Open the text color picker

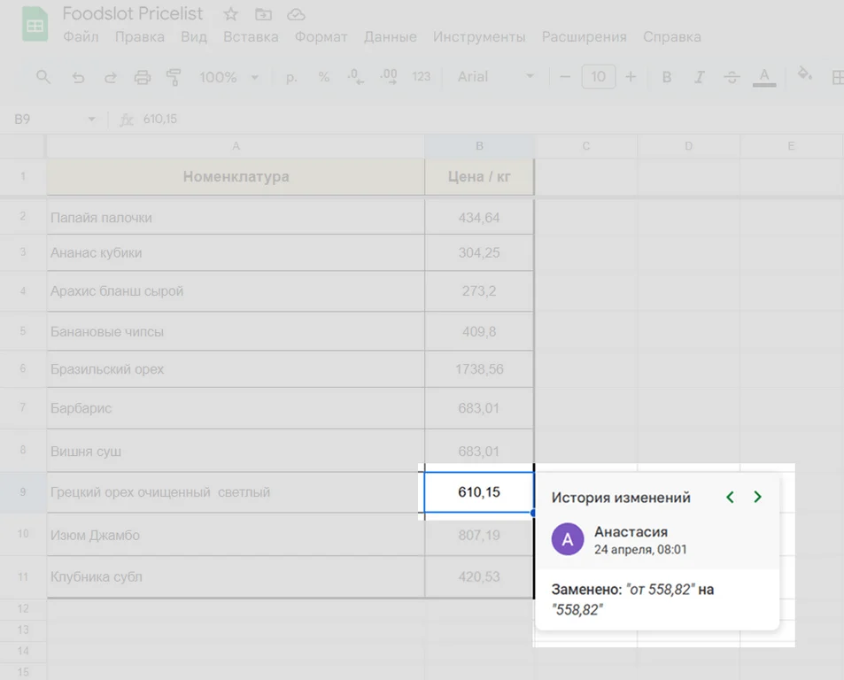pyautogui.click(x=763, y=77)
